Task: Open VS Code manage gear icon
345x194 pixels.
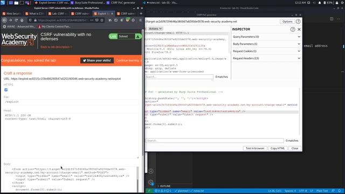Action: coord(151,182)
